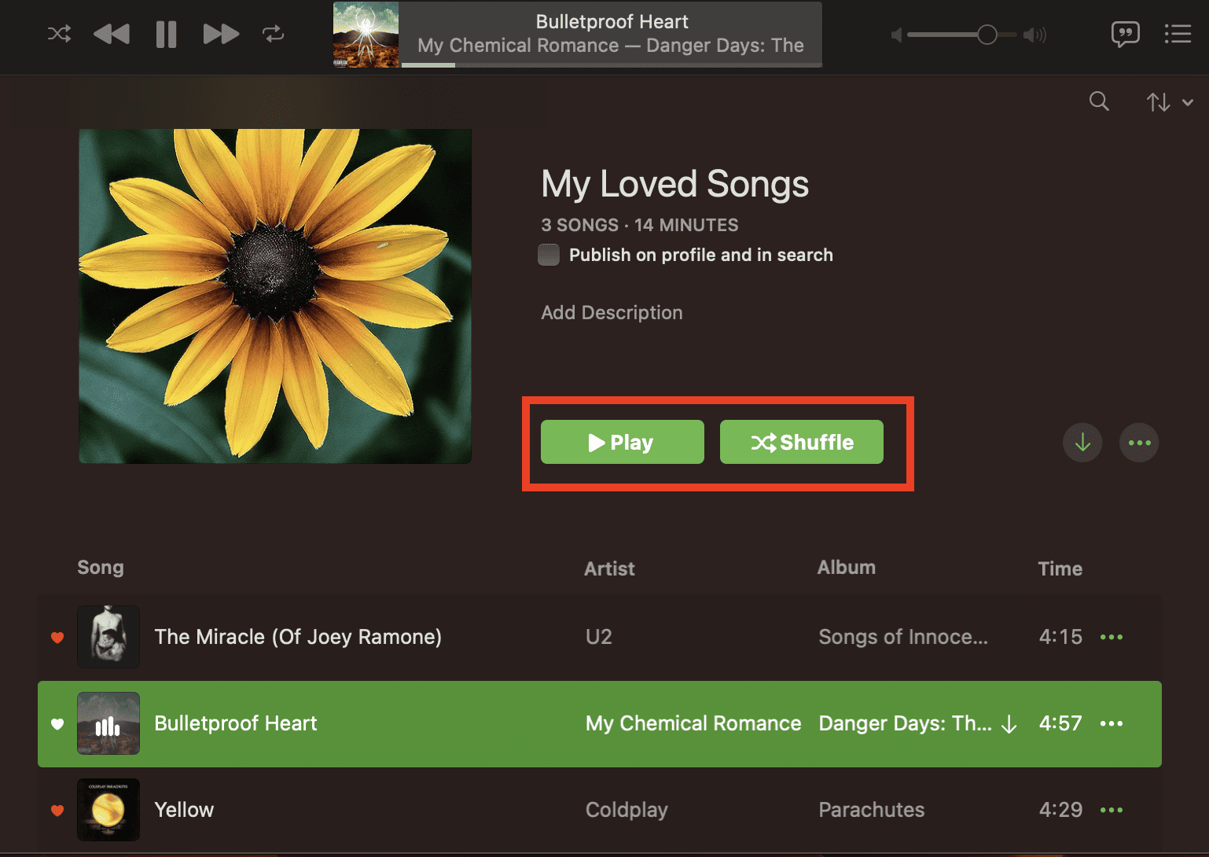1209x857 pixels.
Task: Skip forward to the next track
Action: [x=221, y=34]
